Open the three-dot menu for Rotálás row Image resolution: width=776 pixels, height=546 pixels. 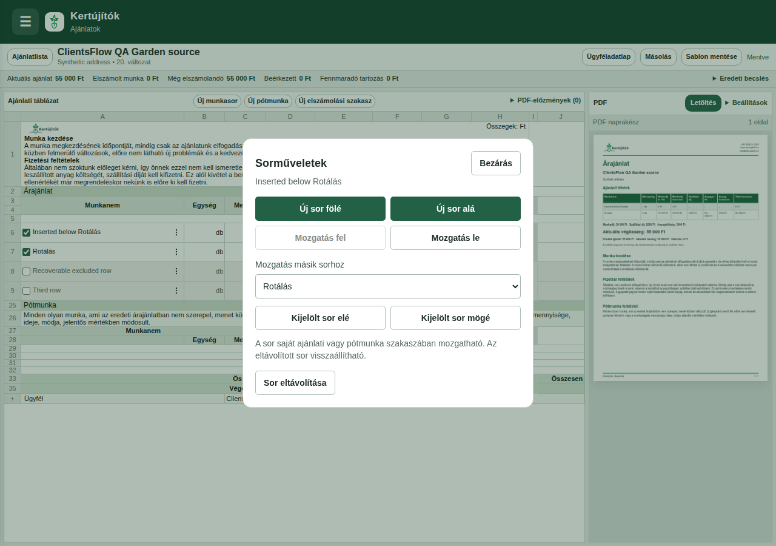176,252
